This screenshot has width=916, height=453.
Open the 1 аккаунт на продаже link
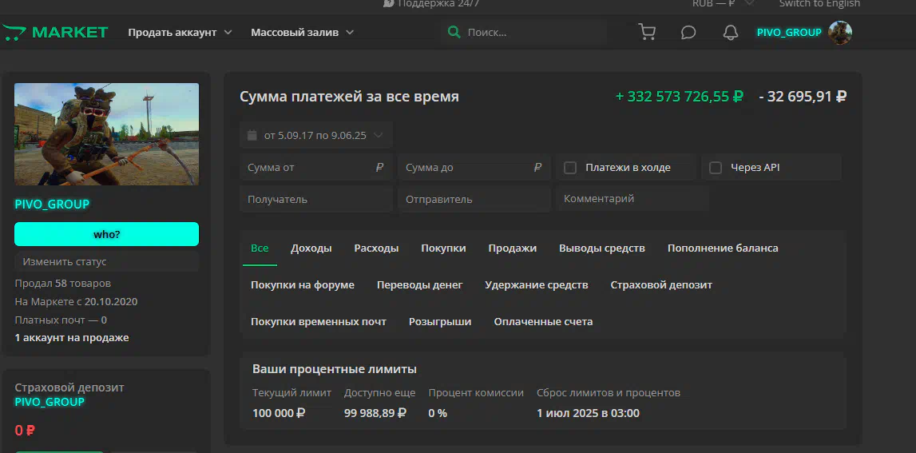click(72, 338)
